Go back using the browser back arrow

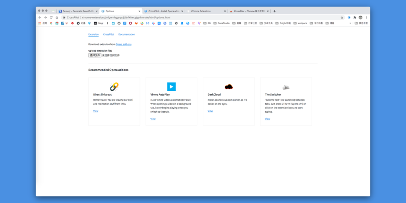[x=39, y=17]
